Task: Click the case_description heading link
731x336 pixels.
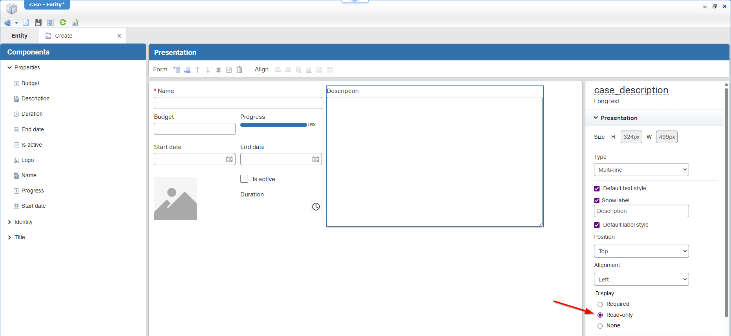Action: [x=631, y=90]
